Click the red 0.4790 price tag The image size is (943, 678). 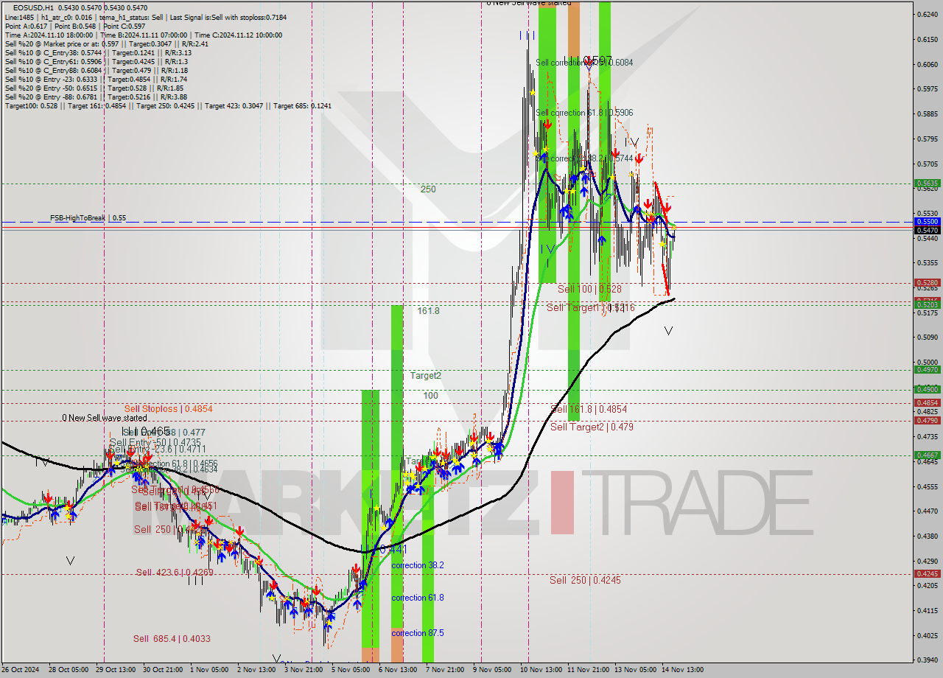[927, 420]
